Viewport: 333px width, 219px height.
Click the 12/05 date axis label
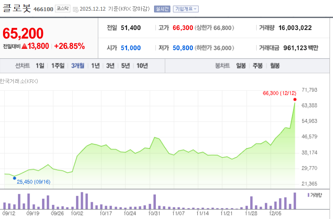pos(275,213)
